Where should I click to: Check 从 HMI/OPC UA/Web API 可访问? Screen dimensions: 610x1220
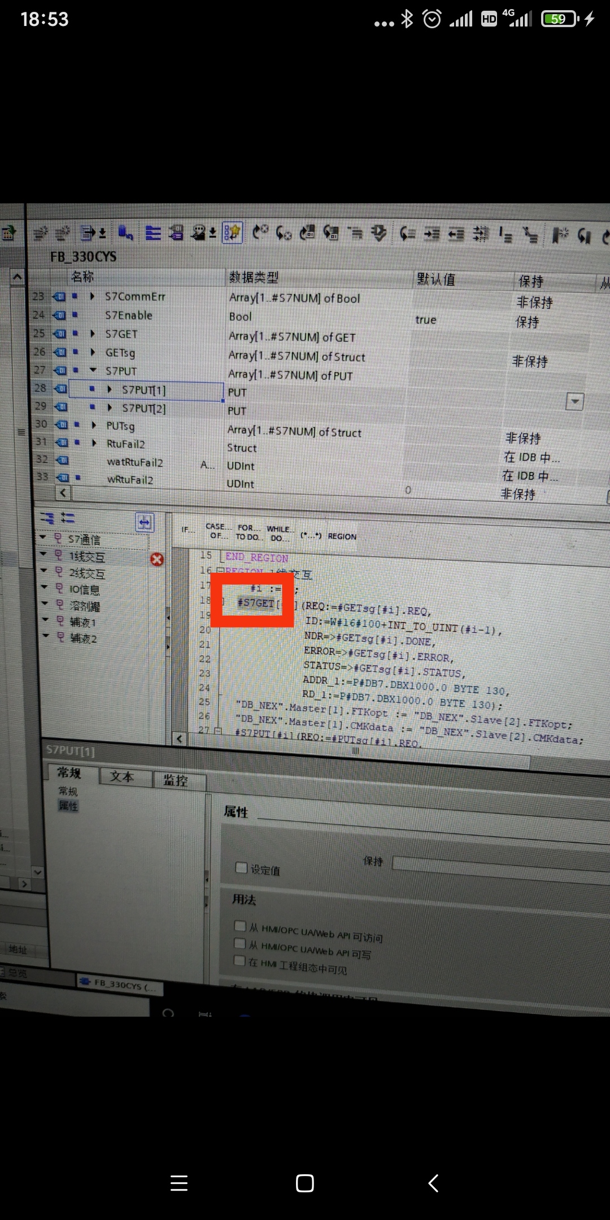coord(240,925)
